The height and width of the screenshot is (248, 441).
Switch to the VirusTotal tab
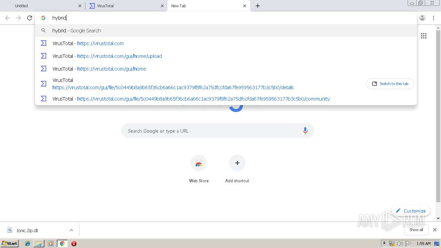point(126,6)
